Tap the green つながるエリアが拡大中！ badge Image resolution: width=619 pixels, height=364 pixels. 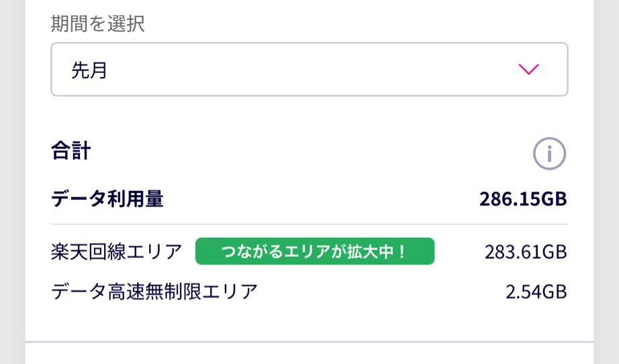[314, 251]
